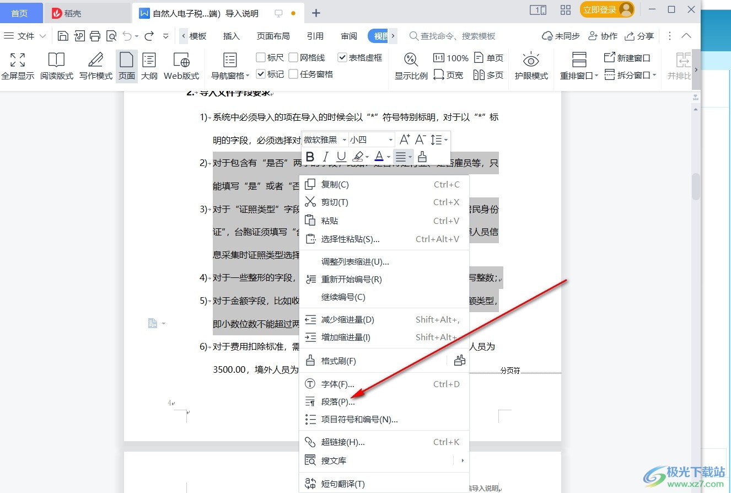Viewport: 731px width, 493px height.
Task: Open the 文件 menu dropdown
Action: (25, 36)
